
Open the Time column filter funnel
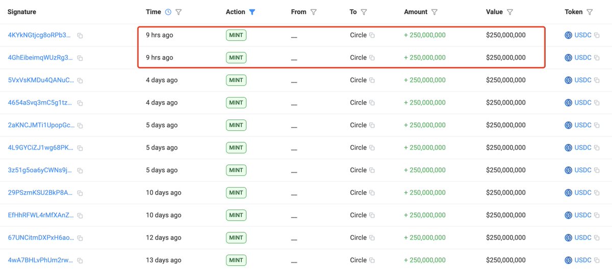178,12
